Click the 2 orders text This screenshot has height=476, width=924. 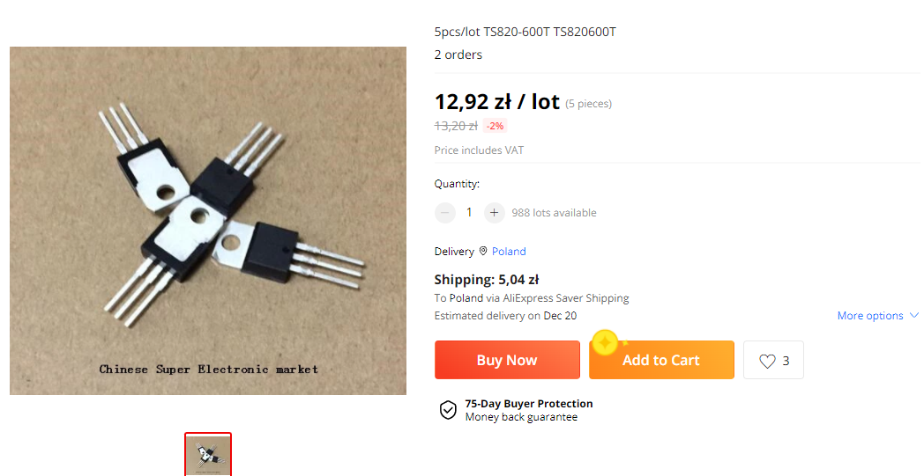point(458,55)
